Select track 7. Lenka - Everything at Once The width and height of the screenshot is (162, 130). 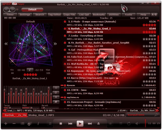pos(111,37)
